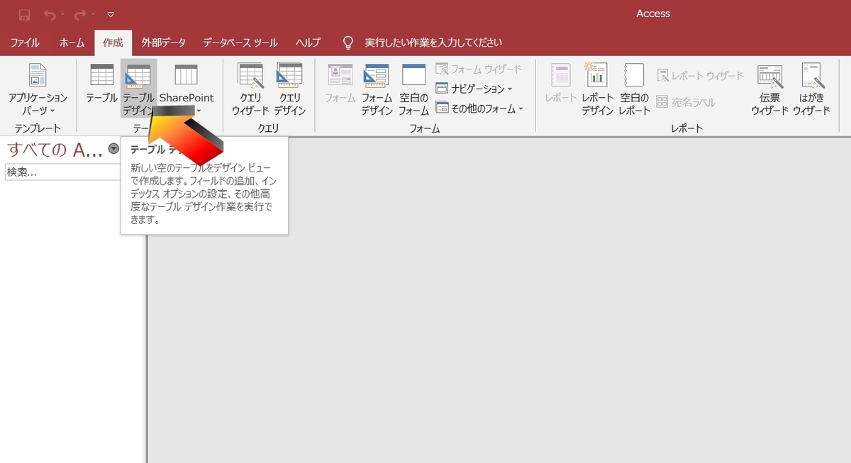Click the レポート ウィザード item
The image size is (851, 463).
point(700,75)
